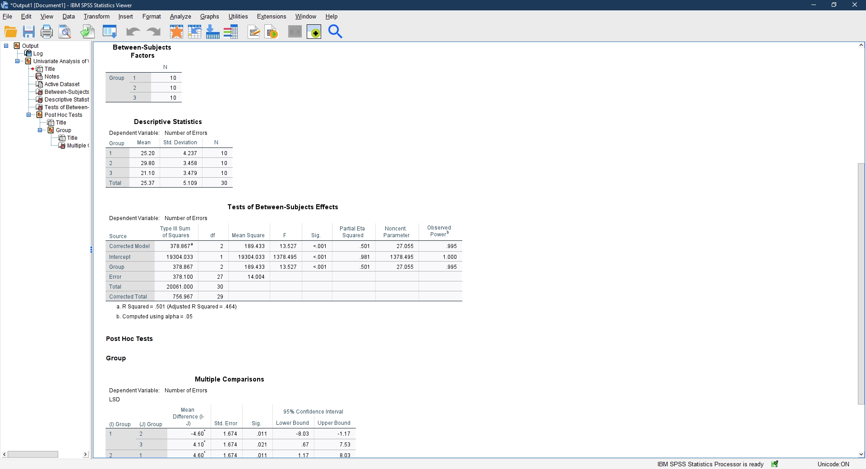The height and width of the screenshot is (469, 866).
Task: Click the Print toolbar icon
Action: (x=47, y=32)
